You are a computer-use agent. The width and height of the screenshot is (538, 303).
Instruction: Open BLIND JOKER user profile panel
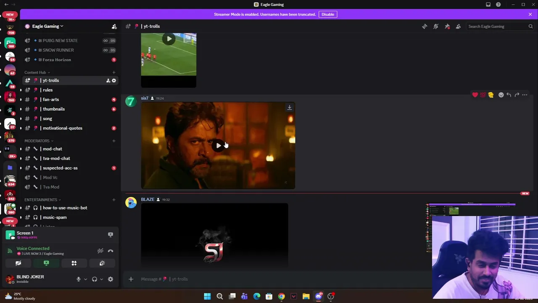[x=38, y=279]
